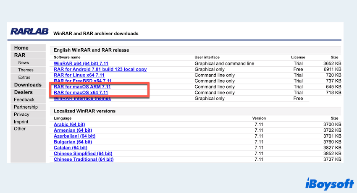Open the Arabic (64 bit) download

click(x=69, y=125)
